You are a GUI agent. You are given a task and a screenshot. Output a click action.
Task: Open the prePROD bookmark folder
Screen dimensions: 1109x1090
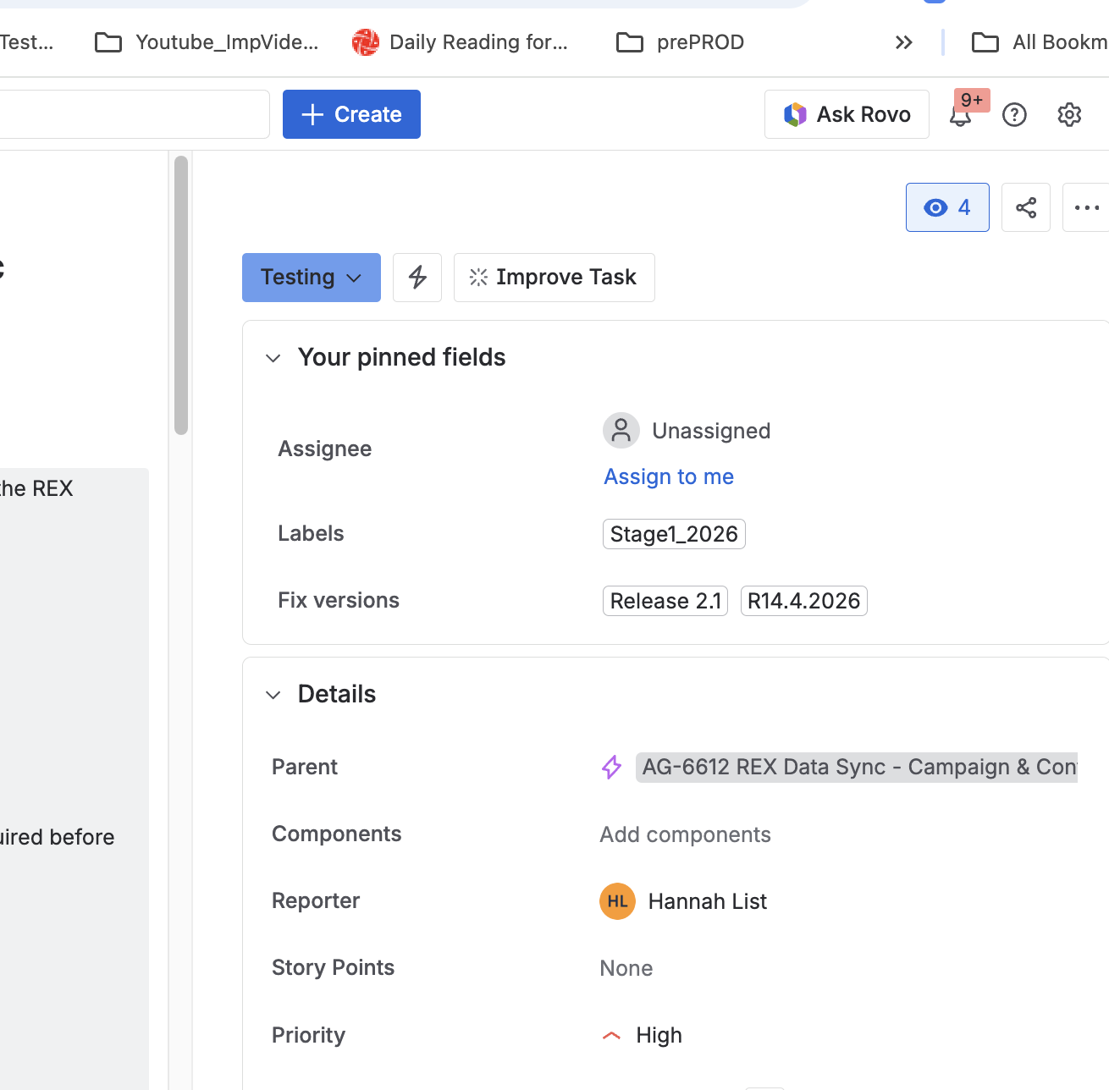tap(681, 42)
